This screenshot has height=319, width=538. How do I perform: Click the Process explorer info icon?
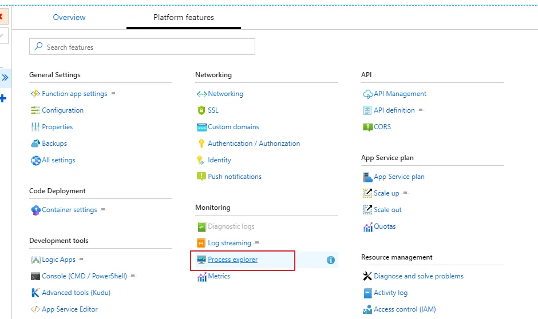[x=330, y=260]
